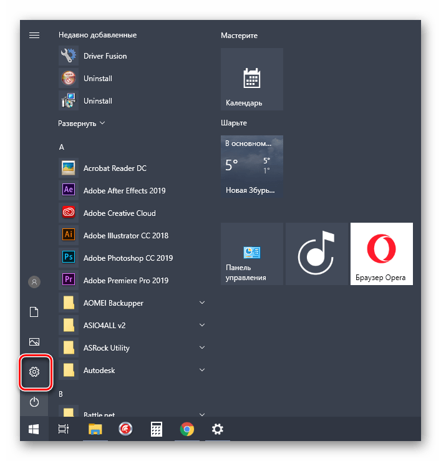441x461 pixels.
Task: Click the user account avatar
Action: click(34, 282)
